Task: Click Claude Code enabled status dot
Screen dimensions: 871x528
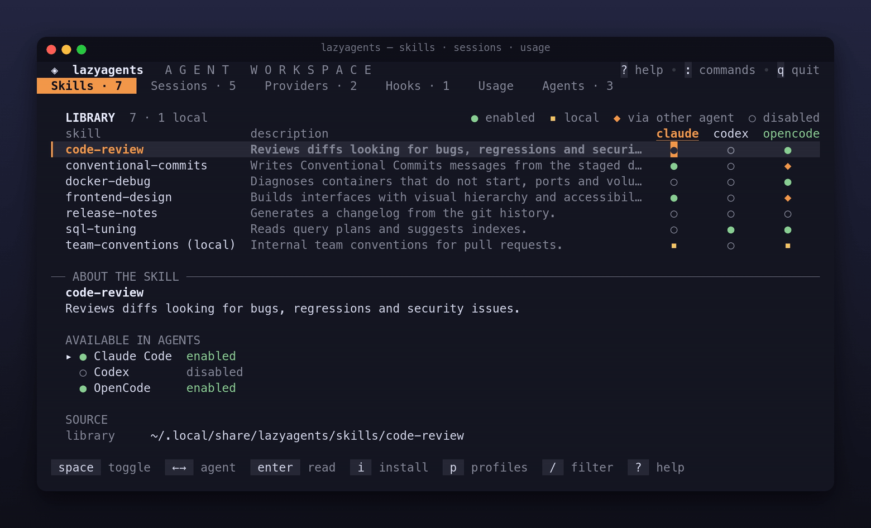Action: coord(83,357)
